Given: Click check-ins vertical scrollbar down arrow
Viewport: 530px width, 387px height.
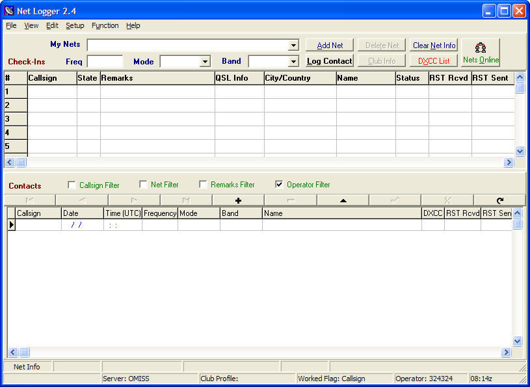Looking at the screenshot, I should [x=520, y=151].
